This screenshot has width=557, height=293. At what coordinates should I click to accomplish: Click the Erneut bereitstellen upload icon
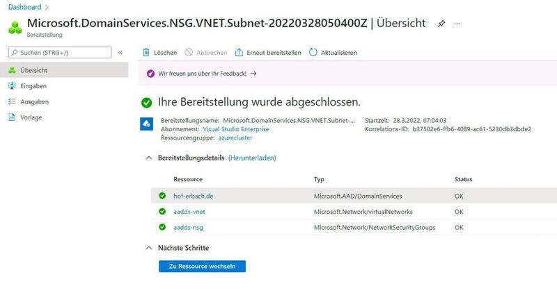(x=239, y=53)
